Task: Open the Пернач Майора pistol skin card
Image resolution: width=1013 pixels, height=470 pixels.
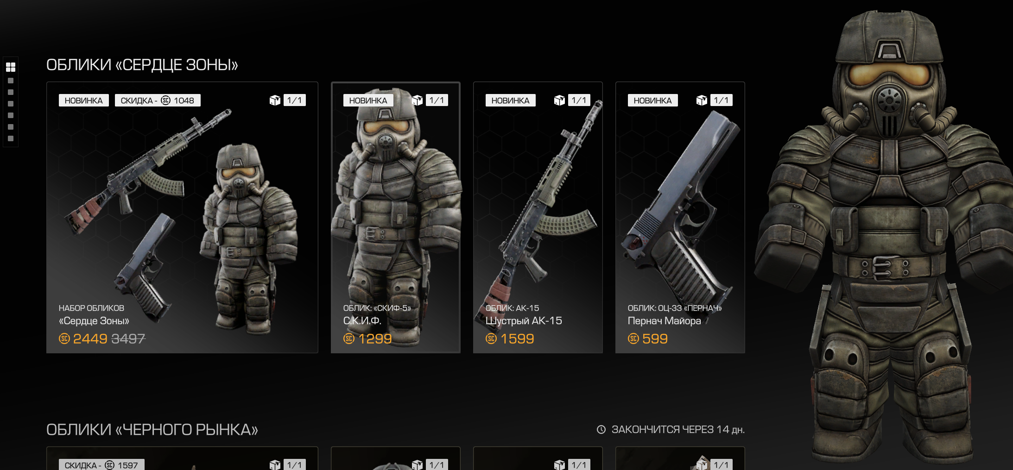Action: tap(680, 218)
